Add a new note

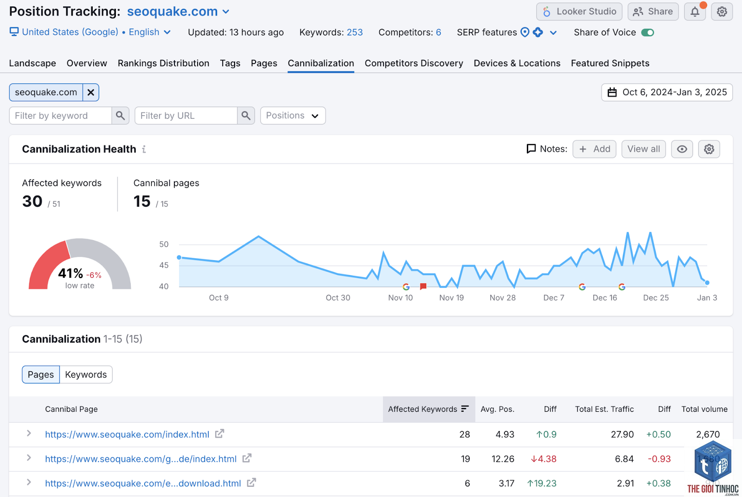594,149
